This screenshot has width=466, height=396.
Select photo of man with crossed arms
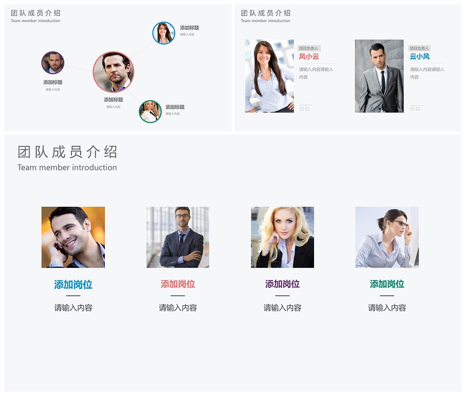[x=178, y=237]
